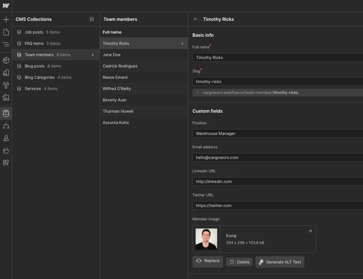
Task: Open the Job posts collection
Action: (56, 32)
